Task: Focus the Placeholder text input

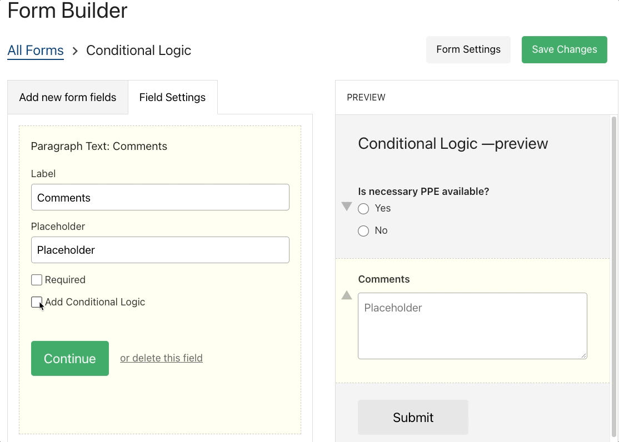Action: tap(160, 250)
